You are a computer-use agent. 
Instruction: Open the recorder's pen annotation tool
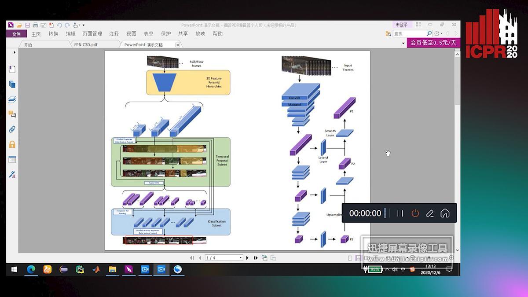tap(430, 213)
